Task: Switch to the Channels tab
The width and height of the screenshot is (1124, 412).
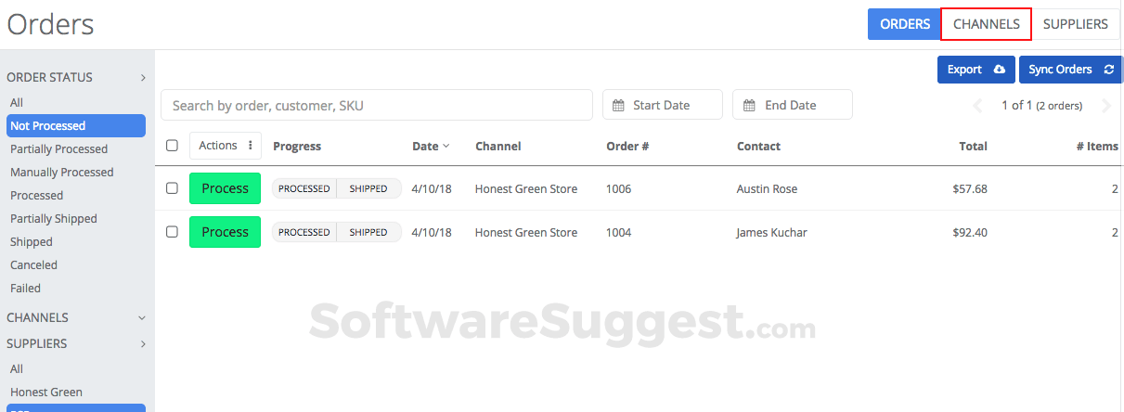Action: (x=986, y=24)
